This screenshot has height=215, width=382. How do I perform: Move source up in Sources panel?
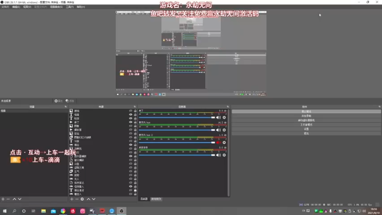(x=88, y=199)
